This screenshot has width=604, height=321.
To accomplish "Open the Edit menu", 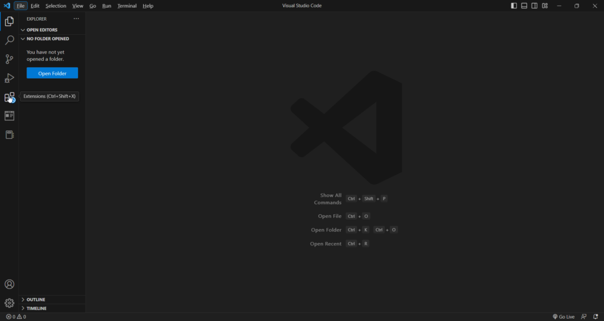I will [x=35, y=6].
